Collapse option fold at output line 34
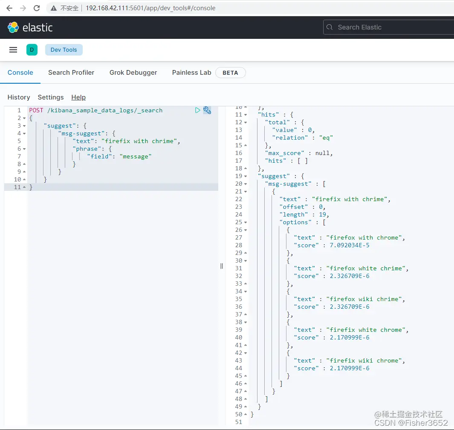This screenshot has width=454, height=430. 246,291
